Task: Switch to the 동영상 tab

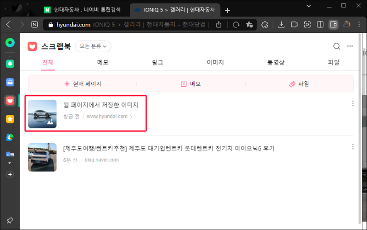Action: coord(276,62)
